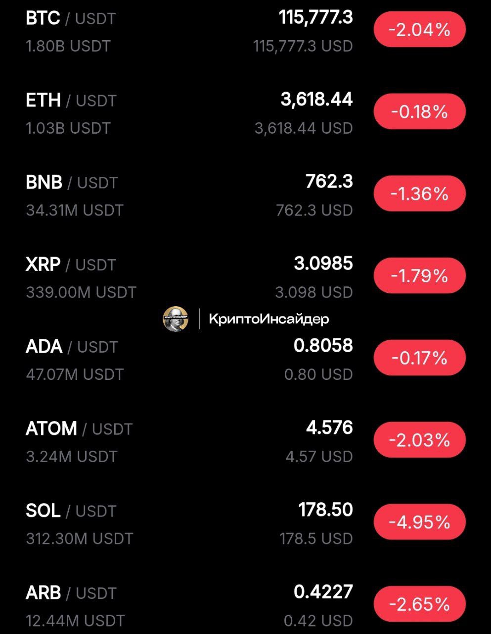Tap the -0.17% change badge for ADA
This screenshot has width=491, height=634.
tap(419, 358)
